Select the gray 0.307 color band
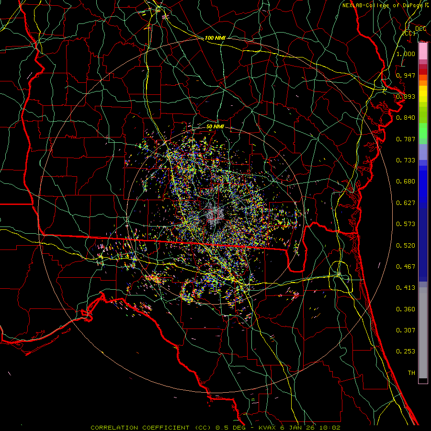Viewport: 431px width, 431px height. 423,330
